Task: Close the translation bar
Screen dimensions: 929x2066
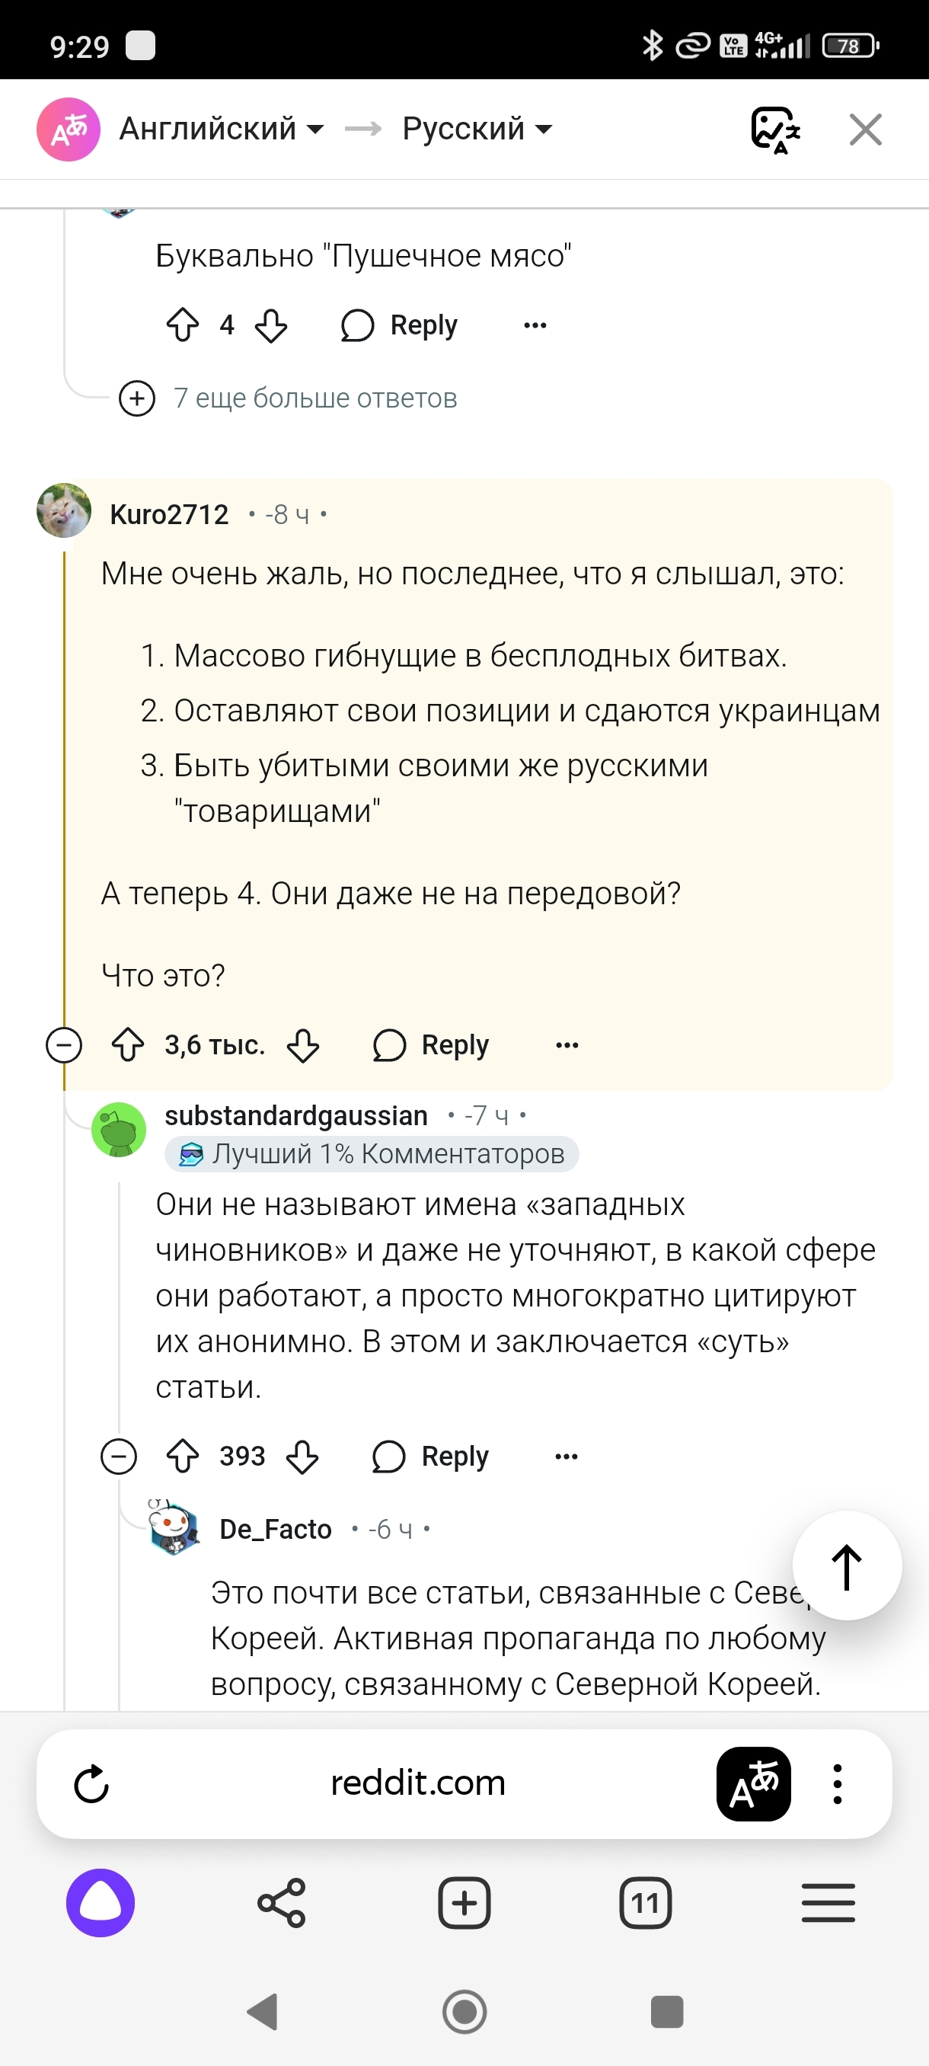Action: tap(865, 130)
